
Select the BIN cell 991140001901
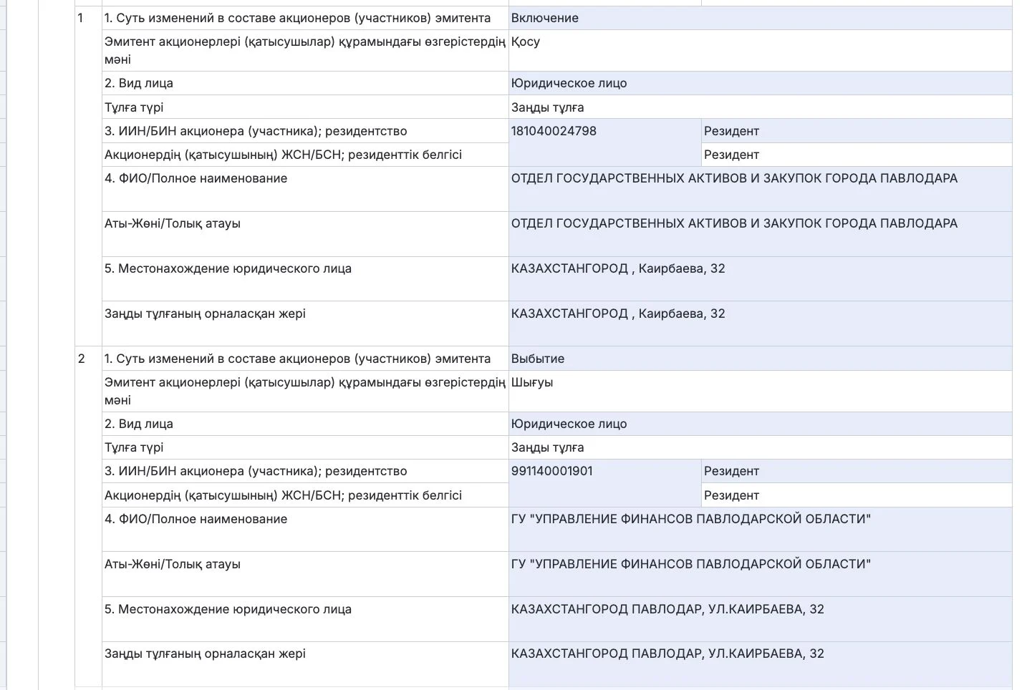552,471
